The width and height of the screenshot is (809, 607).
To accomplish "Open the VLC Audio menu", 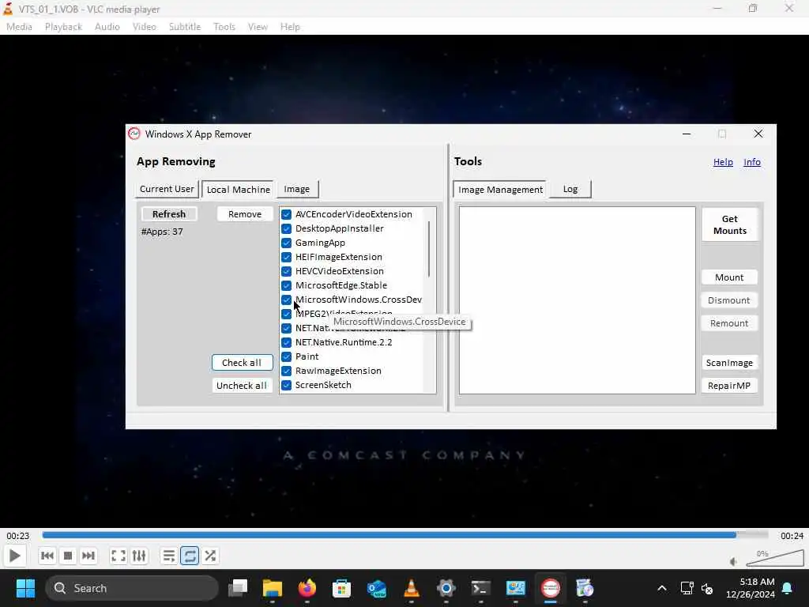I will pos(107,27).
